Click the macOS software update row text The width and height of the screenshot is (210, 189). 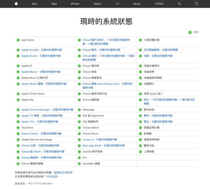[93, 152]
